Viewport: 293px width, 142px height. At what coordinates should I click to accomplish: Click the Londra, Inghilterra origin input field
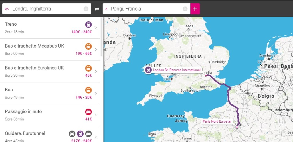(x=46, y=9)
